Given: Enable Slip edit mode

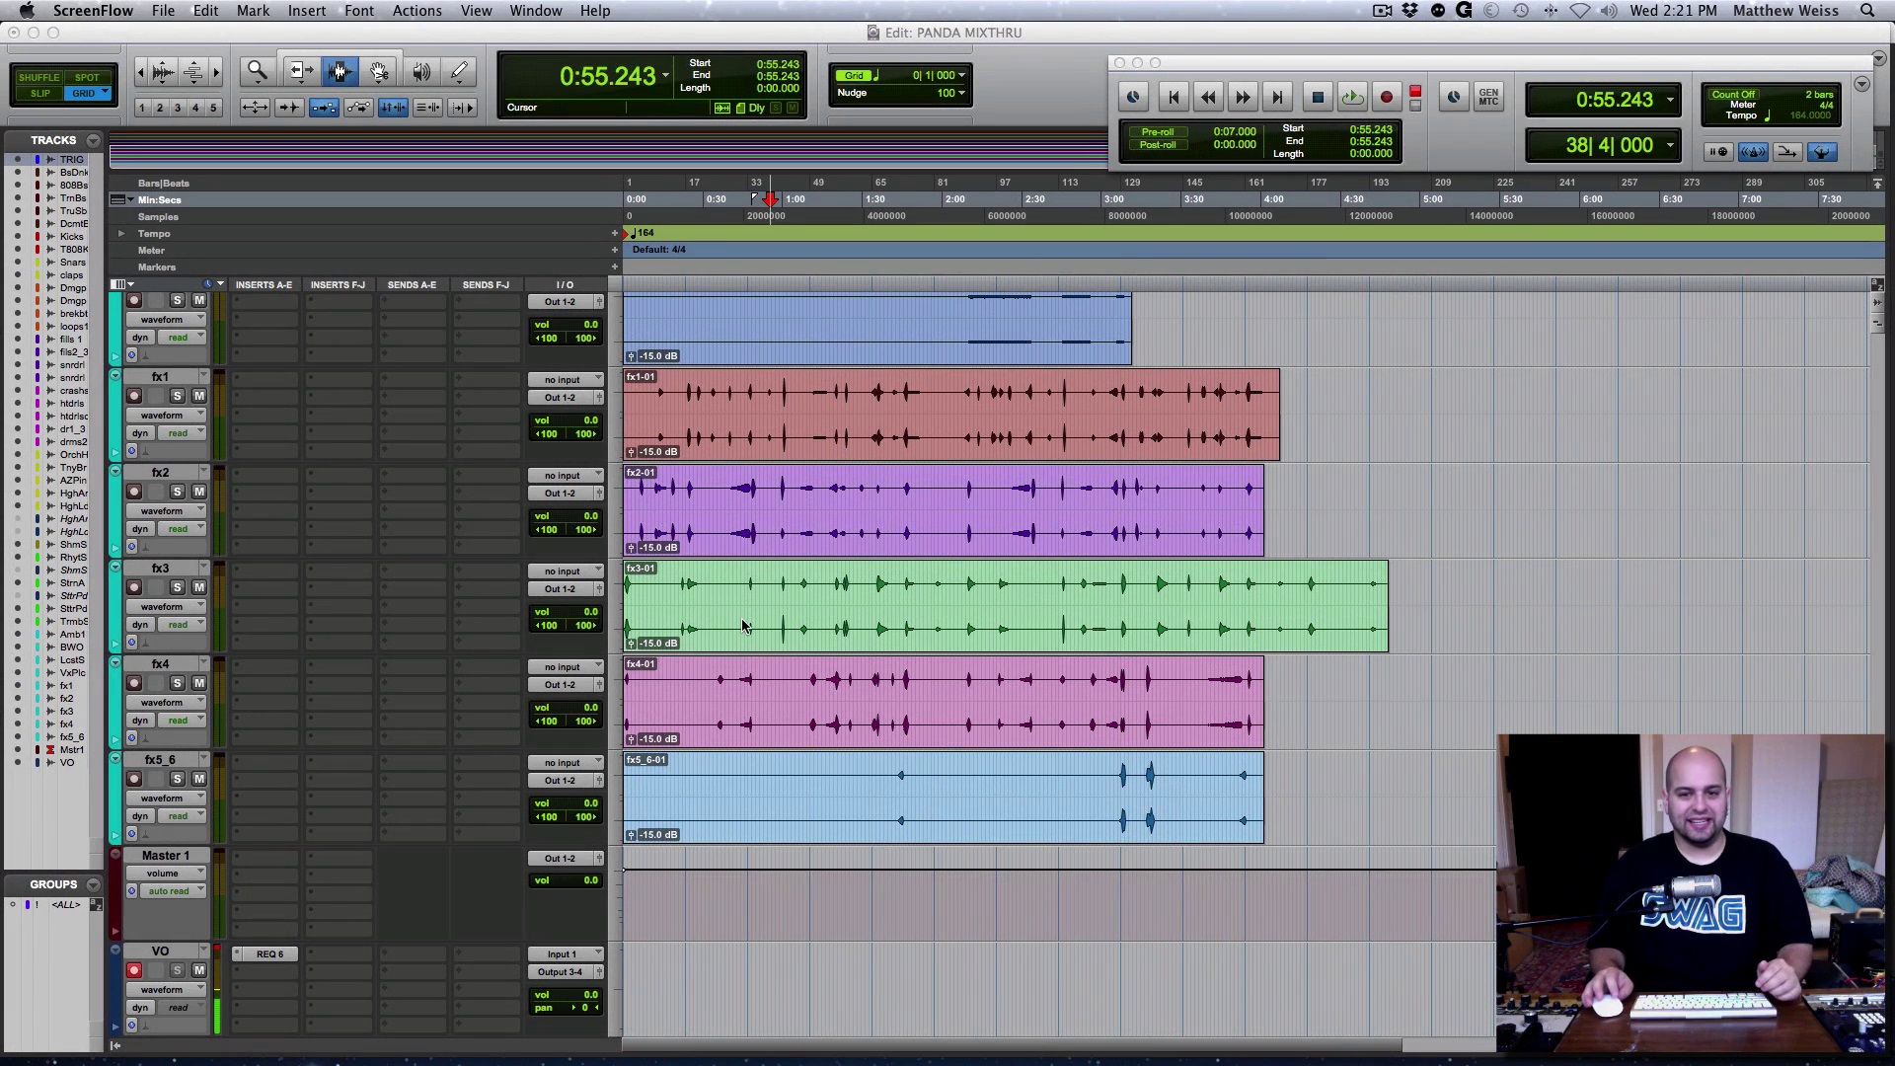Looking at the screenshot, I should pos(38,94).
